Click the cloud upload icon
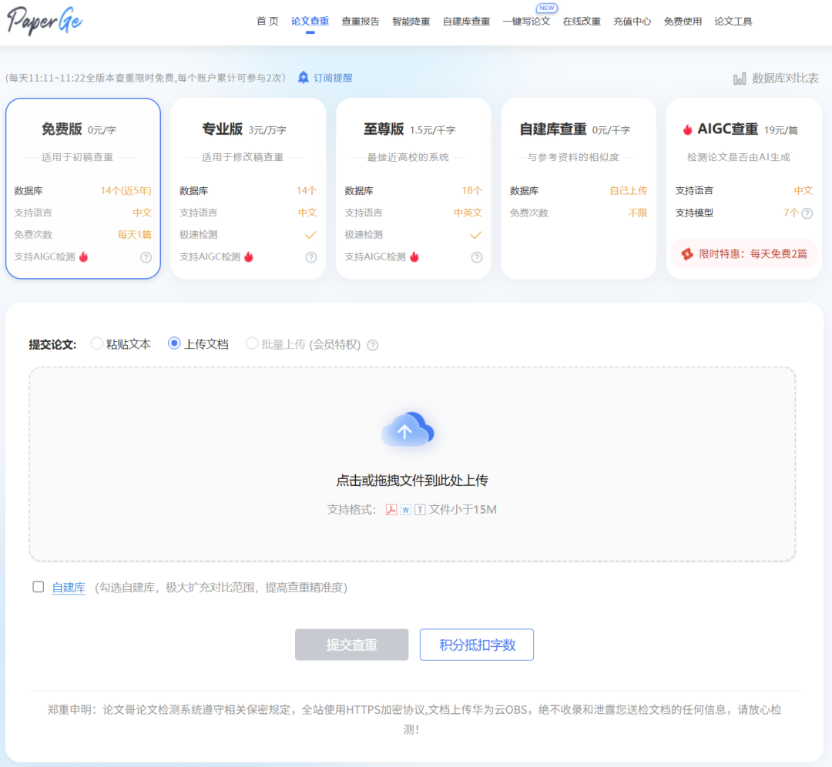Image resolution: width=832 pixels, height=767 pixels. coord(408,430)
